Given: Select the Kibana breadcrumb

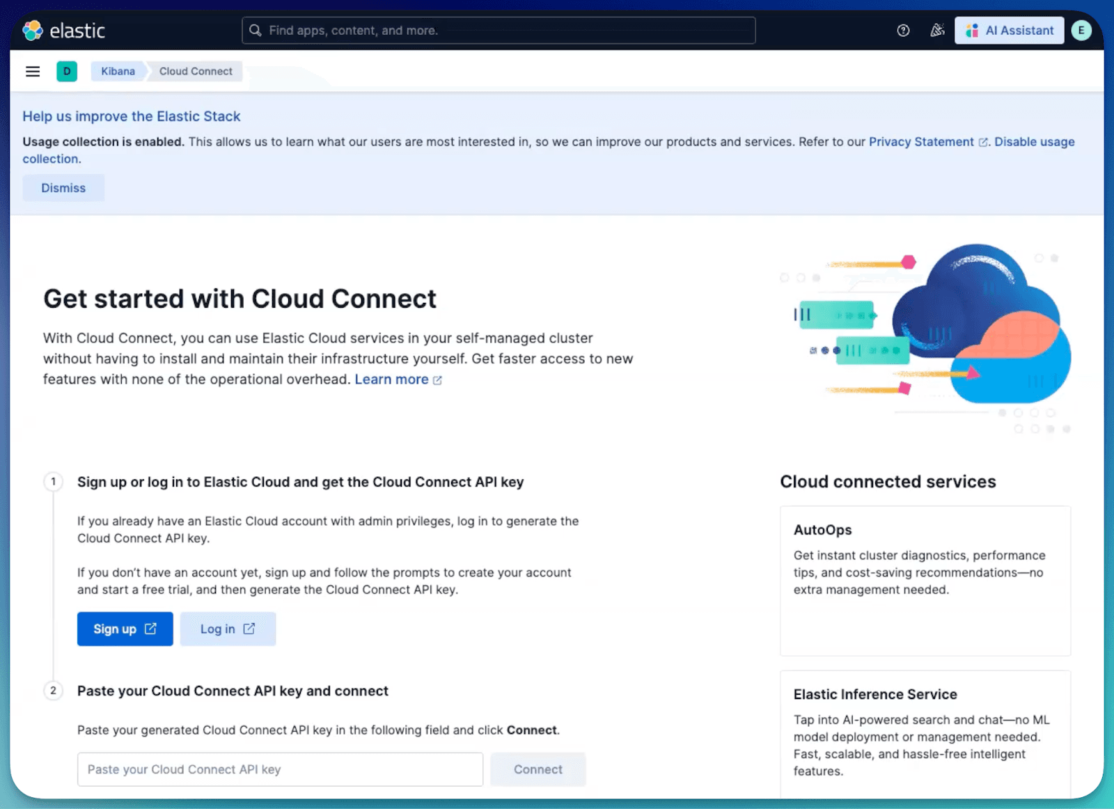Looking at the screenshot, I should pos(117,71).
